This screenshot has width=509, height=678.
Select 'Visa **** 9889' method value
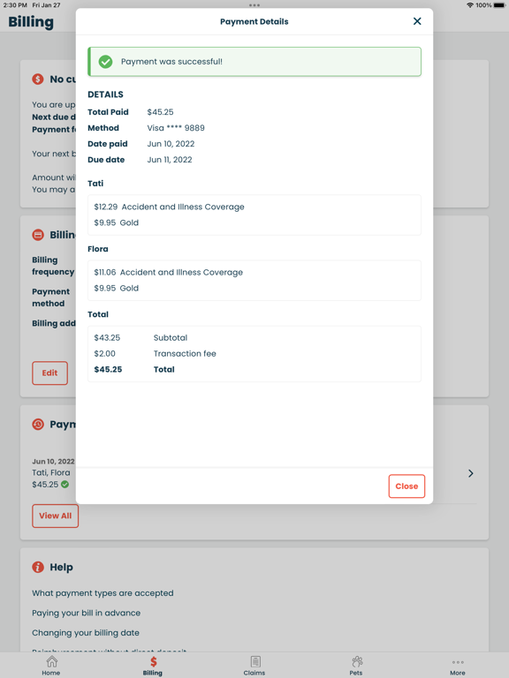coord(176,128)
